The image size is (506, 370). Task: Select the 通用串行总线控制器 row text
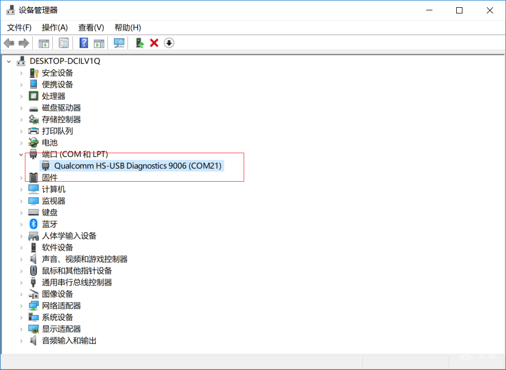point(77,282)
